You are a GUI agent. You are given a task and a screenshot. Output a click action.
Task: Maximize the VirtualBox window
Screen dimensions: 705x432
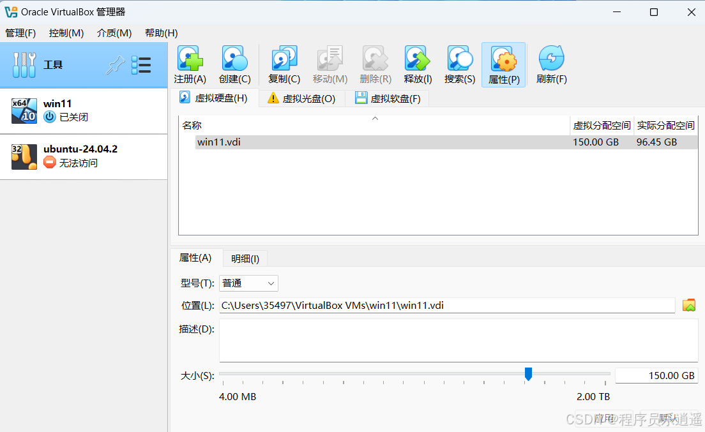pyautogui.click(x=654, y=12)
